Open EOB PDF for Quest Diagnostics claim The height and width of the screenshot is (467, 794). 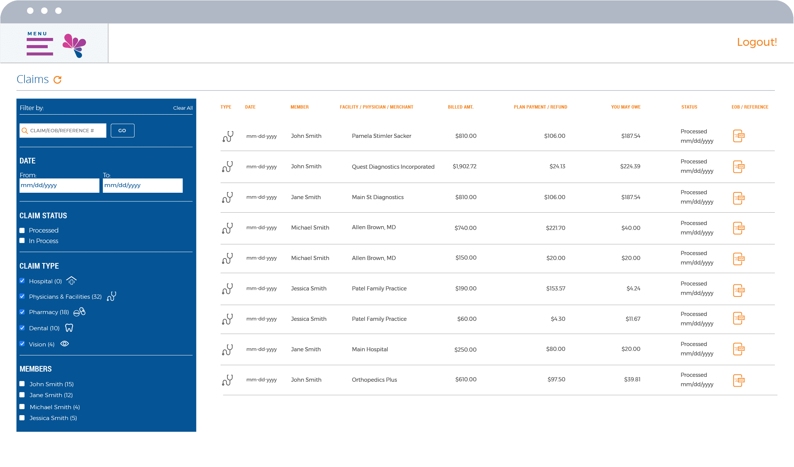[738, 167]
